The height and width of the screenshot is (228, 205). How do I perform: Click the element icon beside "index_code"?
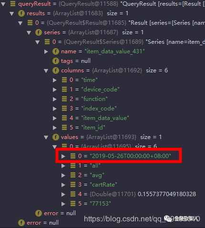[x=64, y=109]
